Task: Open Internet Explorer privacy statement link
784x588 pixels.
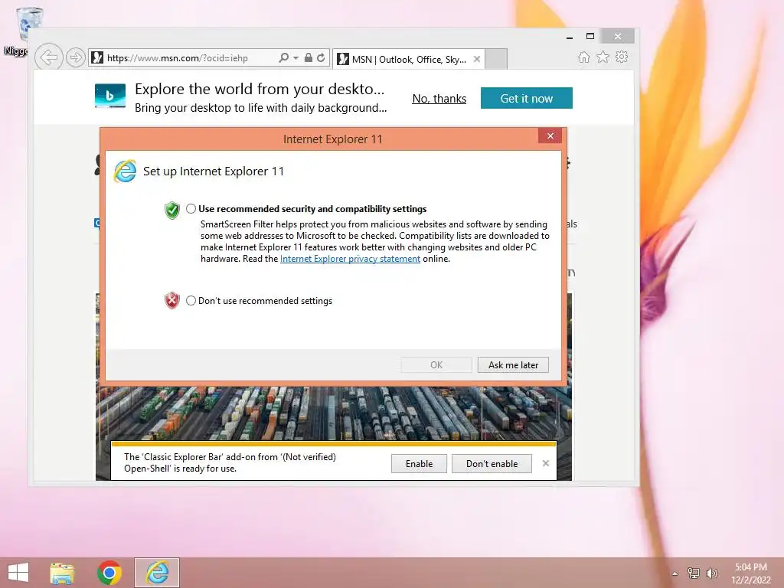Action: pos(350,259)
